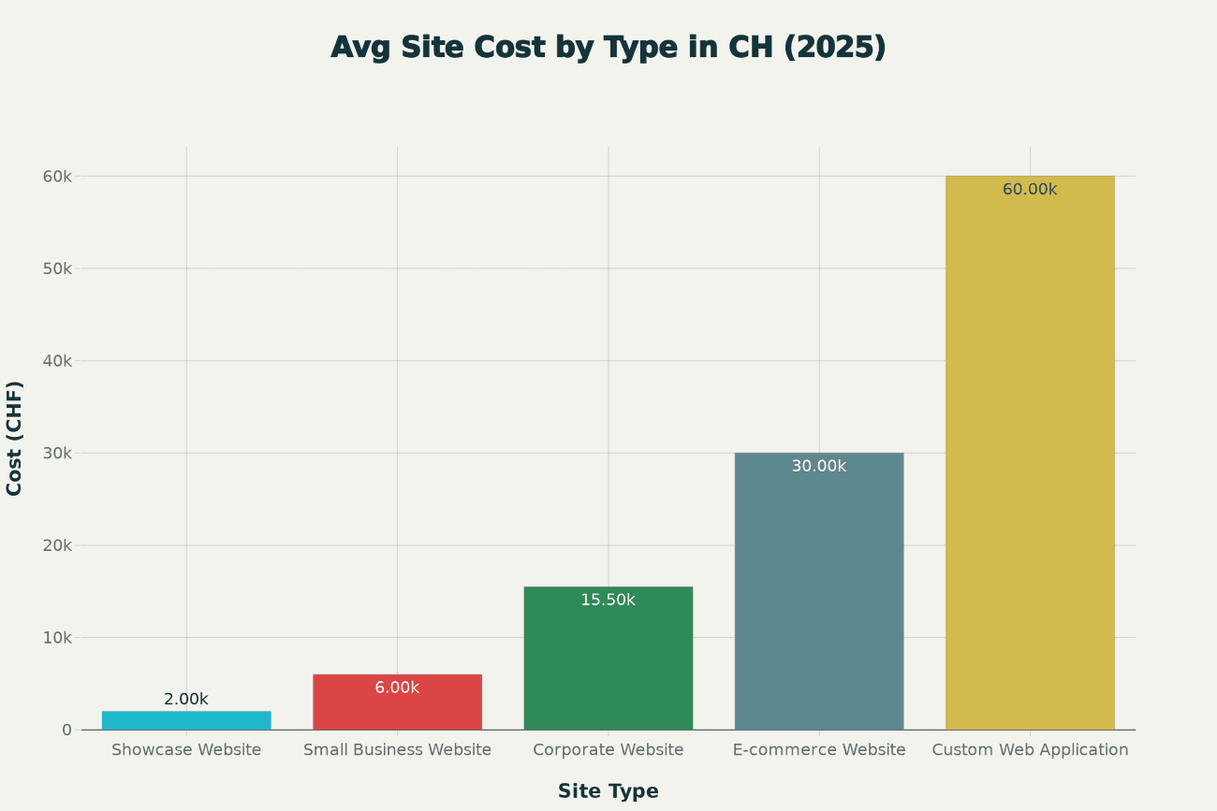Click the 'Site Type' x-axis title
This screenshot has height=811, width=1217.
(608, 791)
